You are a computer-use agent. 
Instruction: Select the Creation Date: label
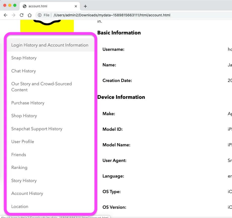coord(117,80)
